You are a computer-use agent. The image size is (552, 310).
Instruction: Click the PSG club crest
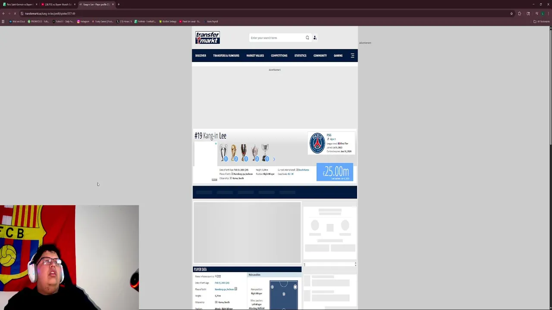(x=317, y=143)
